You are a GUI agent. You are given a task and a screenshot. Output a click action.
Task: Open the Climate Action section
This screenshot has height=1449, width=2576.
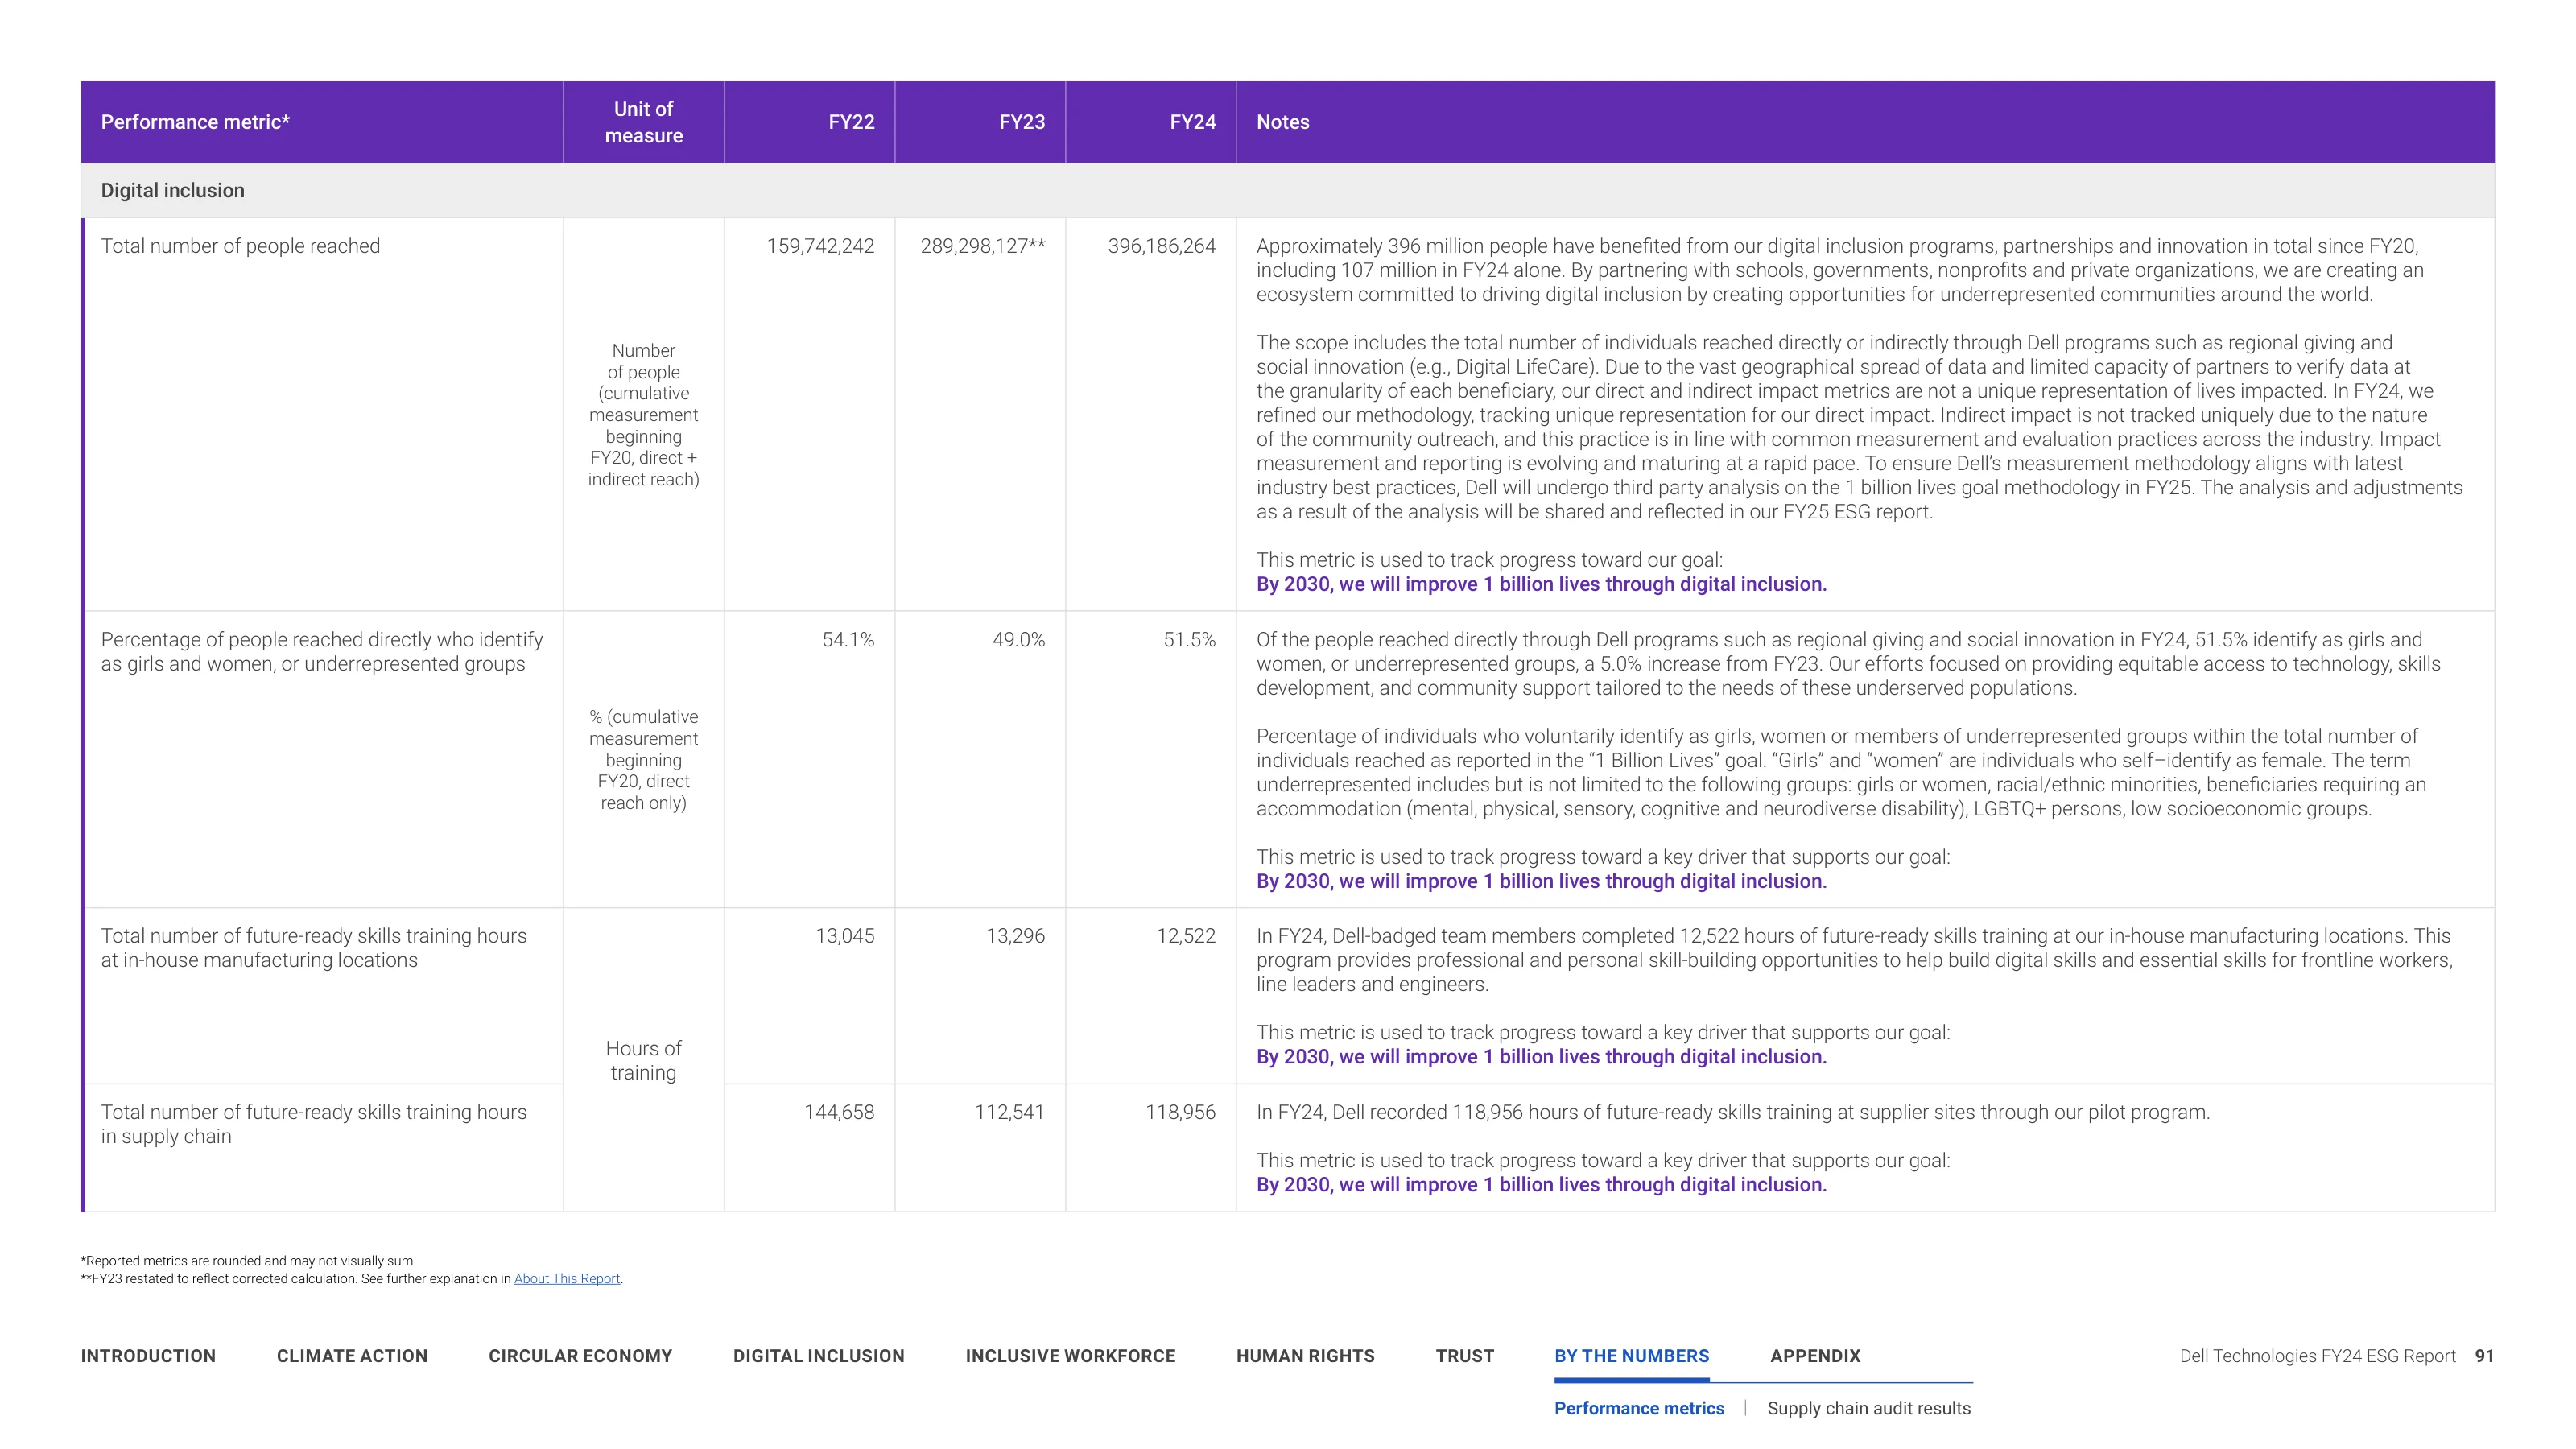point(352,1356)
